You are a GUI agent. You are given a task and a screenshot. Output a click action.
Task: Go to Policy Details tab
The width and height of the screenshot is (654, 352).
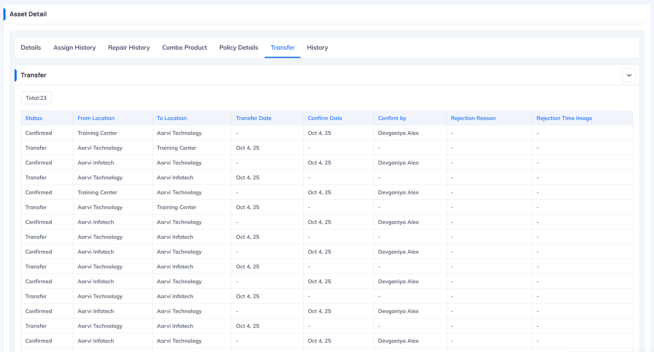pos(238,48)
